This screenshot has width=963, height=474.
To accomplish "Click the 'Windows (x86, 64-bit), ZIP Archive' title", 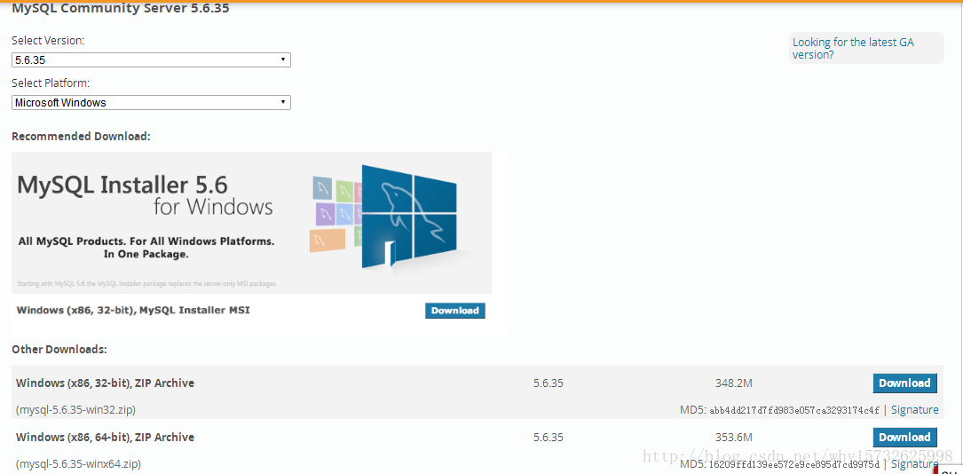I will click(x=105, y=437).
